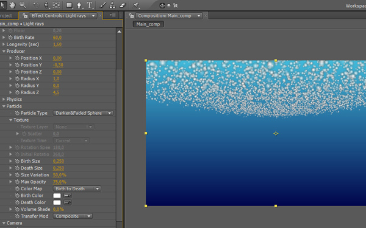366x228 pixels.
Task: Select the Type text tool
Action: click(x=90, y=5)
